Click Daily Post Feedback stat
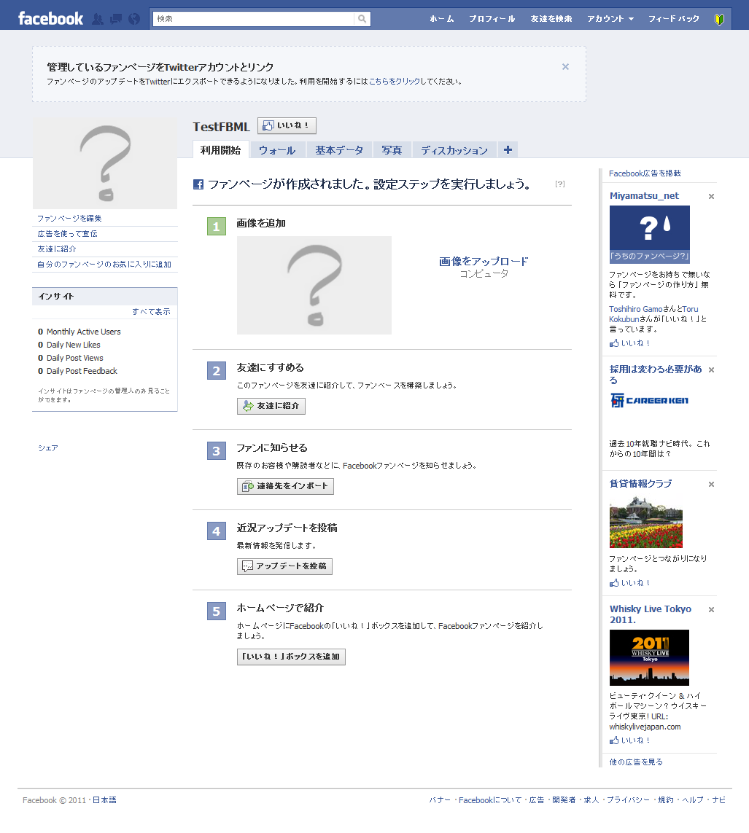The image size is (749, 833). [77, 372]
